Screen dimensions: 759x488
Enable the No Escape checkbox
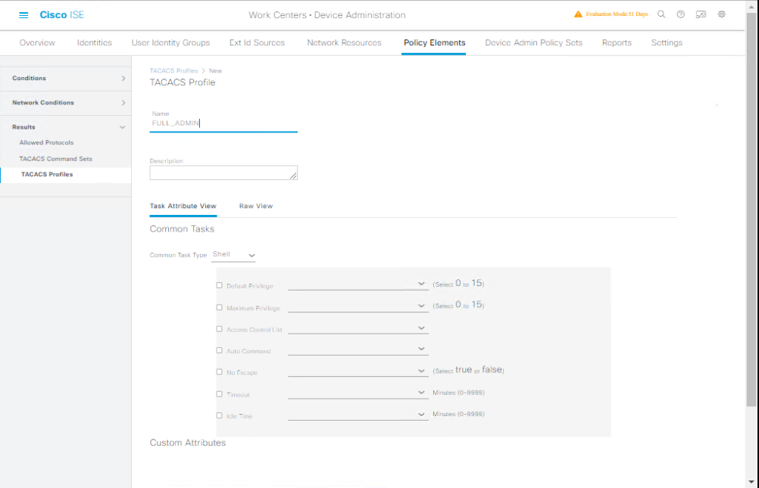pyautogui.click(x=219, y=372)
